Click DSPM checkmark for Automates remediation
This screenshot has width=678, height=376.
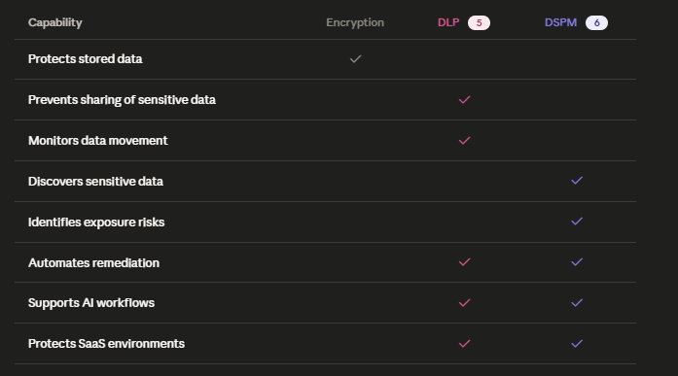[577, 262]
